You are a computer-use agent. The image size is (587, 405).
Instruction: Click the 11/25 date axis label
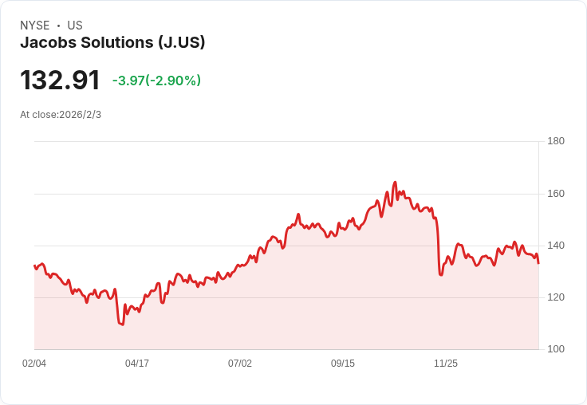tap(446, 364)
